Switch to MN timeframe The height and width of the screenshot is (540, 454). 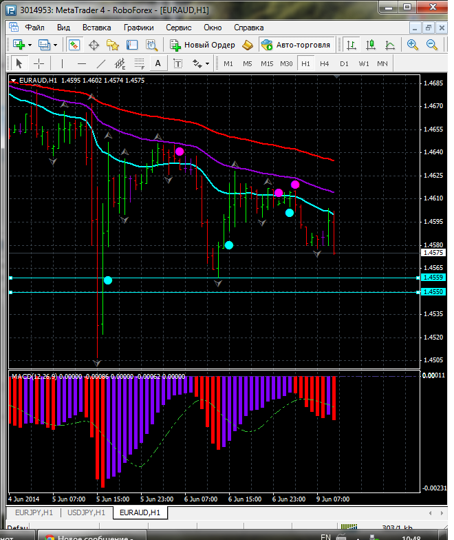click(382, 63)
